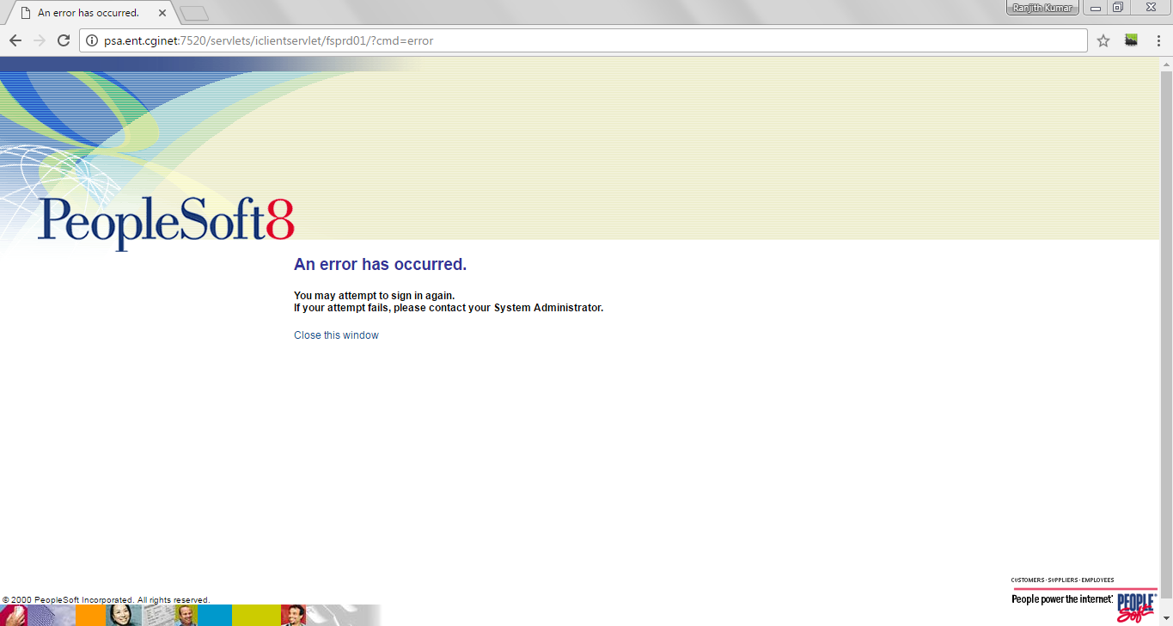Viewport: 1173px width, 626px height.
Task: Click the 'Close this window' link
Action: 336,335
